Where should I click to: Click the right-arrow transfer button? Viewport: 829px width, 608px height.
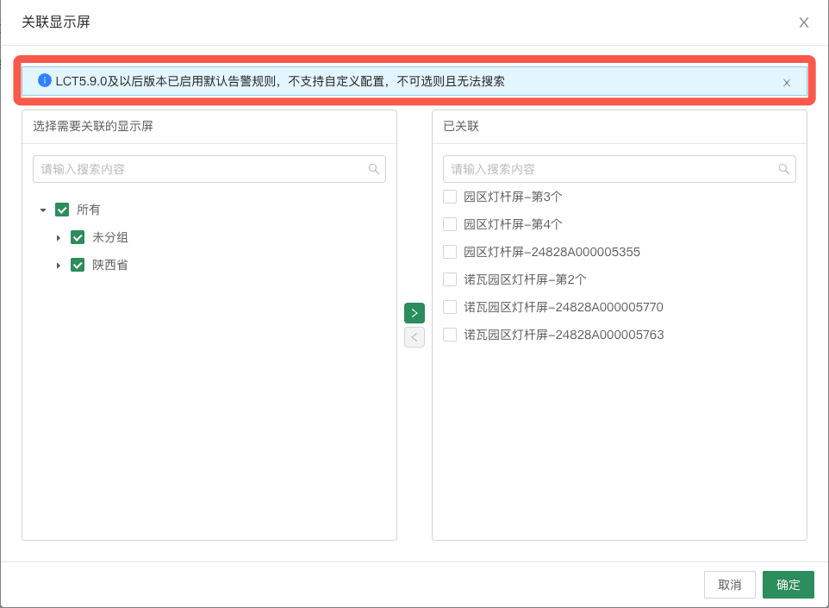414,313
